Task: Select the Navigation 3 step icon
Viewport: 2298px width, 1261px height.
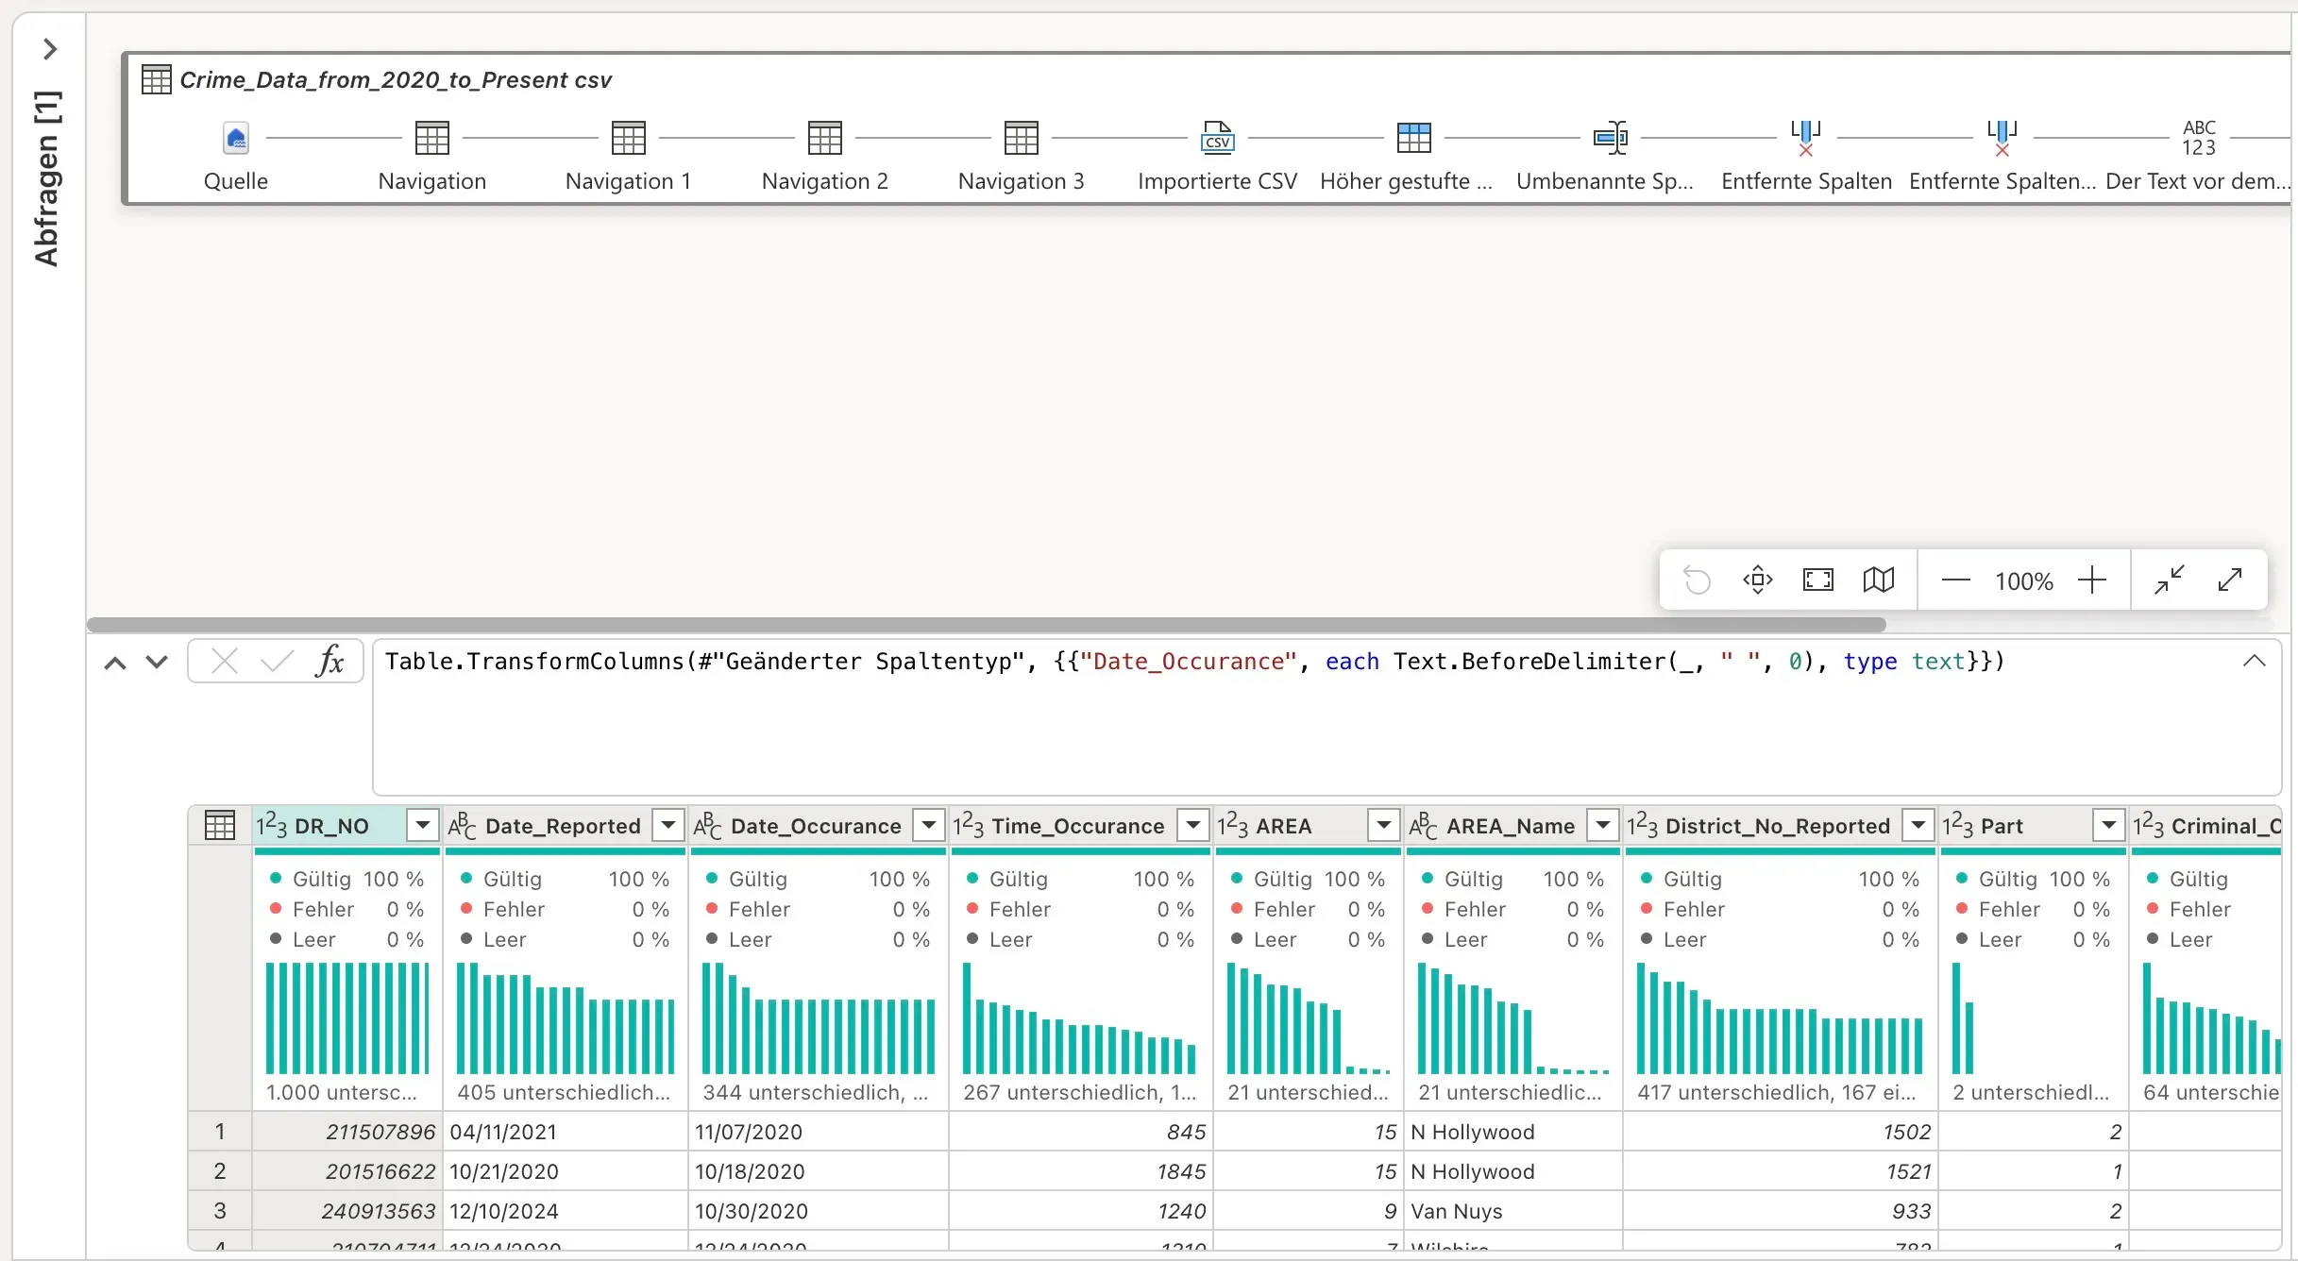Action: point(1020,138)
